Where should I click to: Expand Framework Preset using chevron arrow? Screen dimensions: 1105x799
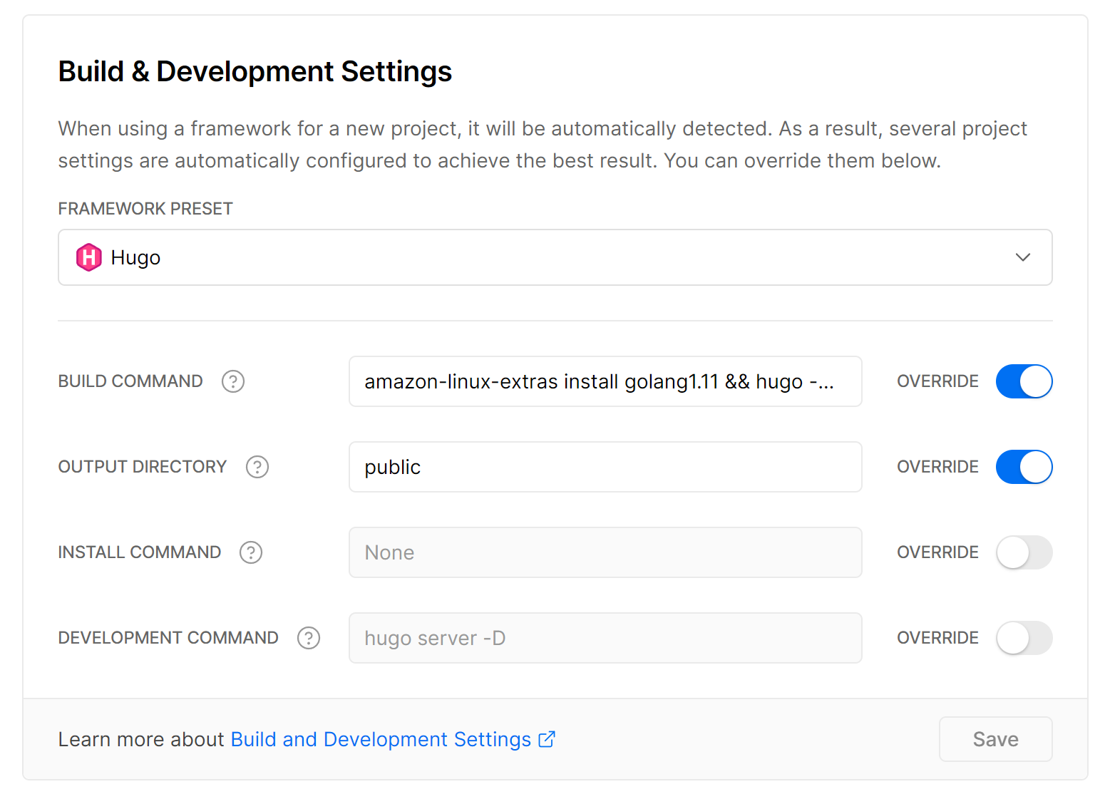[1022, 257]
